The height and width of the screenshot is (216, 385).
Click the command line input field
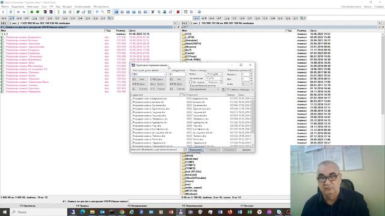click(x=209, y=202)
